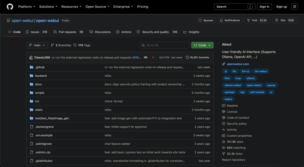The image size is (304, 167).
Task: Click the .dockerignore file icon
Action: 31,127
